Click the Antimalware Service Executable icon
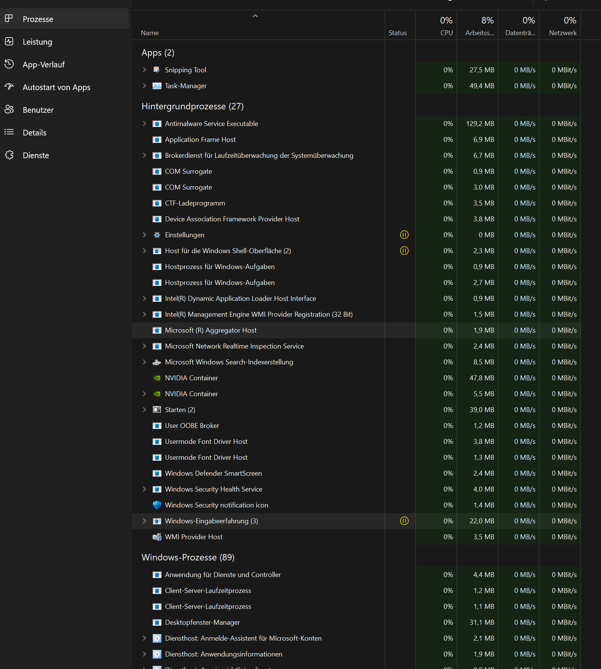This screenshot has width=601, height=669. (x=157, y=124)
